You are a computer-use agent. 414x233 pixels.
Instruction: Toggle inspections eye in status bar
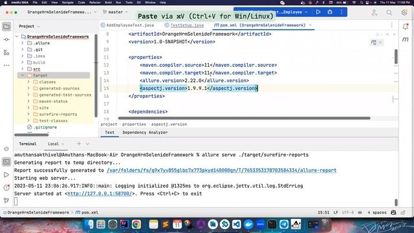pos(360,212)
